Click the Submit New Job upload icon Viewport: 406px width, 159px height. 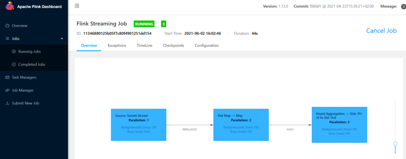7,103
